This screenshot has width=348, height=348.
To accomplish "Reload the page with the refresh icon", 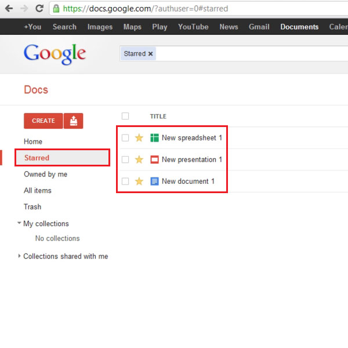I will coord(39,9).
